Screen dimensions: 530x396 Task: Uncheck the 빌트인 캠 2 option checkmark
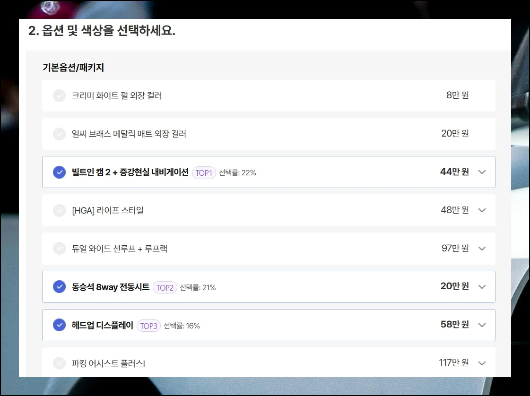tap(59, 172)
